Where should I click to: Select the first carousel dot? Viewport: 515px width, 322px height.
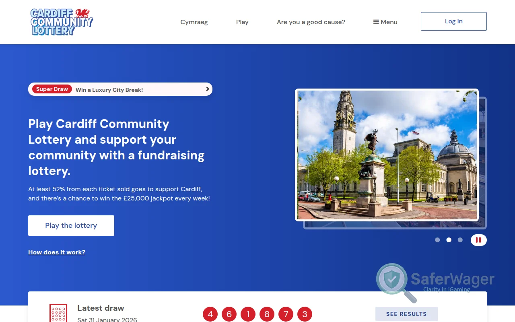coord(437,239)
